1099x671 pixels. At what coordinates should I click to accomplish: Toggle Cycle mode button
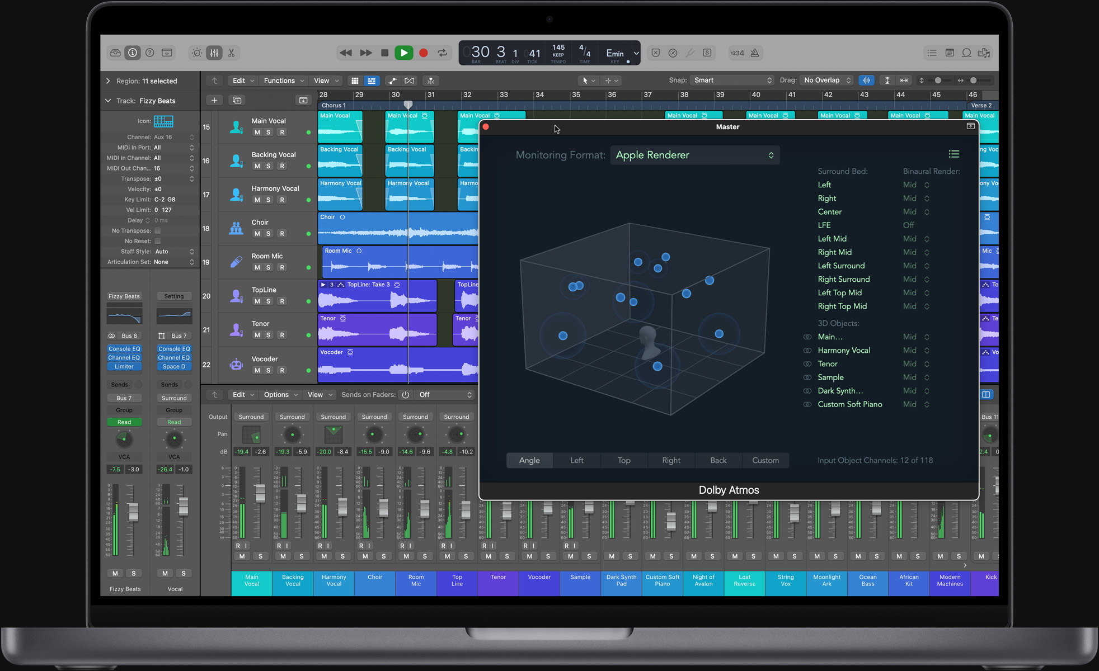click(443, 53)
